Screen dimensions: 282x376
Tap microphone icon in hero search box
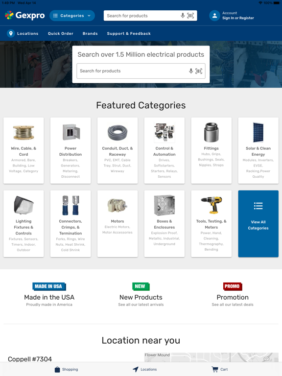(191, 71)
